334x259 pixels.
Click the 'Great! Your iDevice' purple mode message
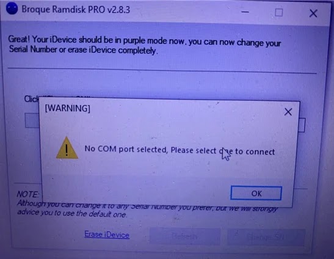coord(145,45)
